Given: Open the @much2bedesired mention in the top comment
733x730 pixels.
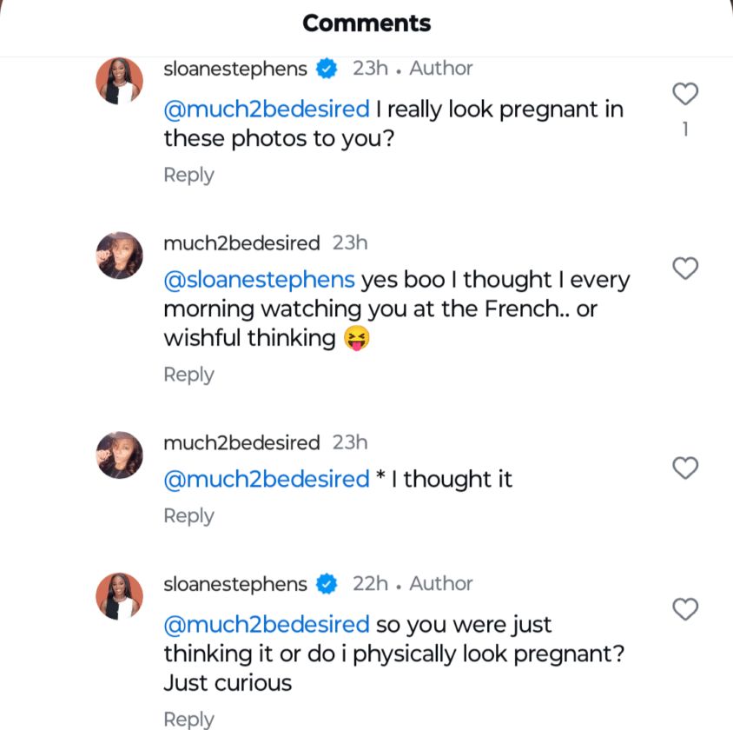Looking at the screenshot, I should (x=264, y=109).
